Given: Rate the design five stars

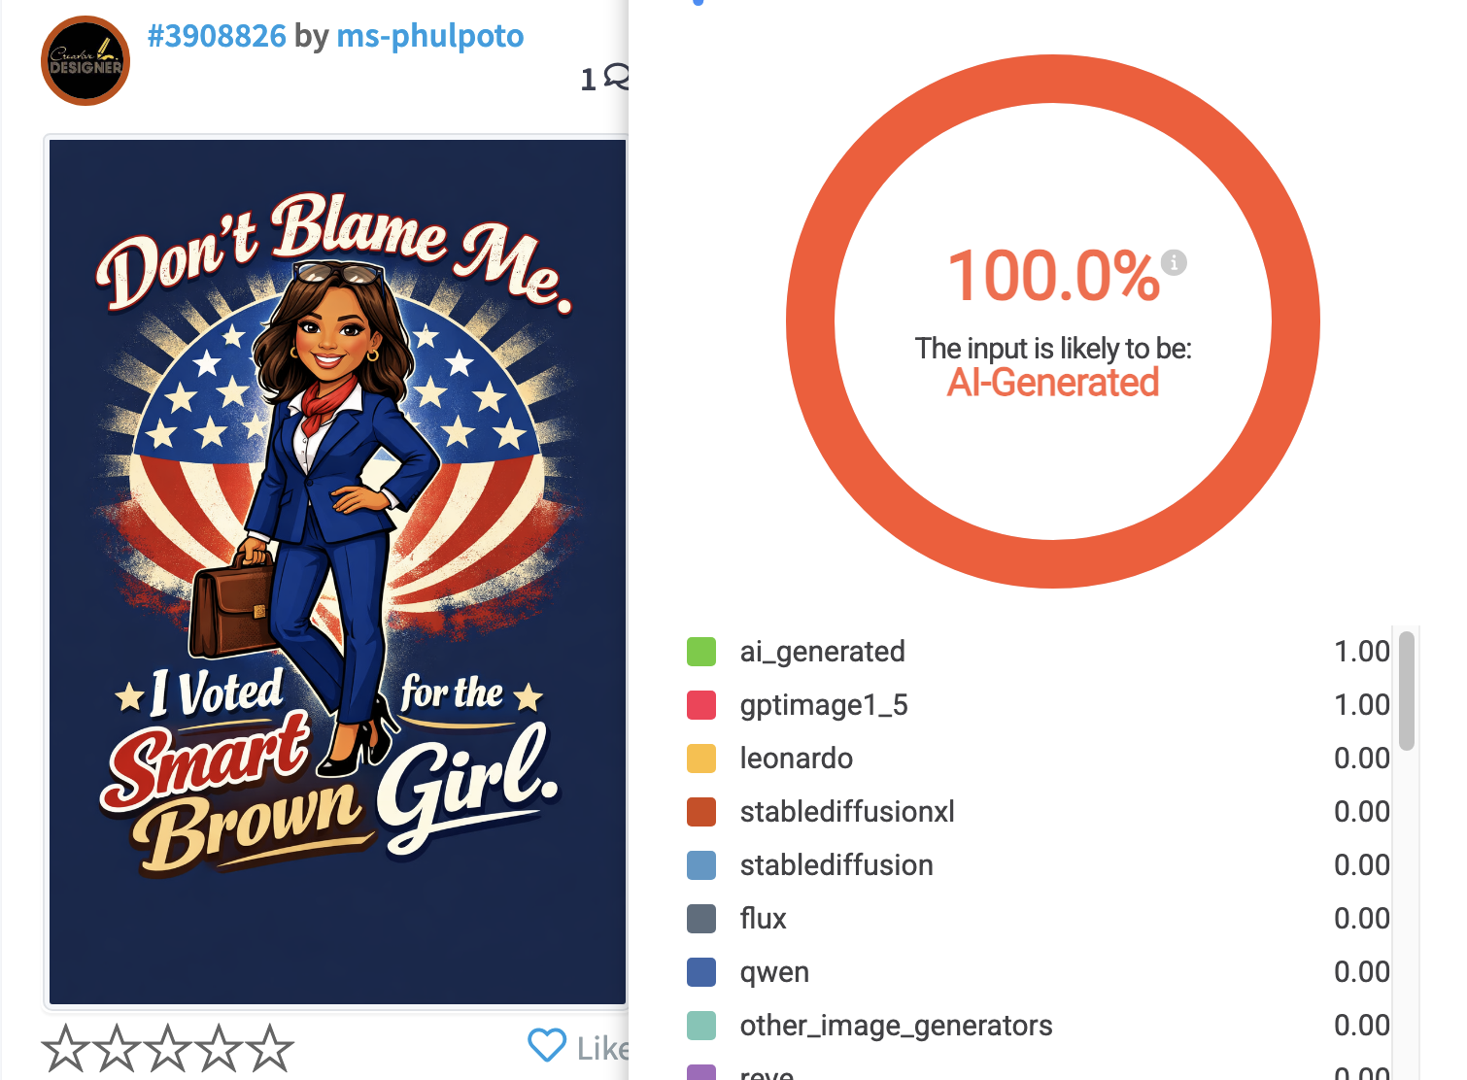Looking at the screenshot, I should click(269, 1048).
